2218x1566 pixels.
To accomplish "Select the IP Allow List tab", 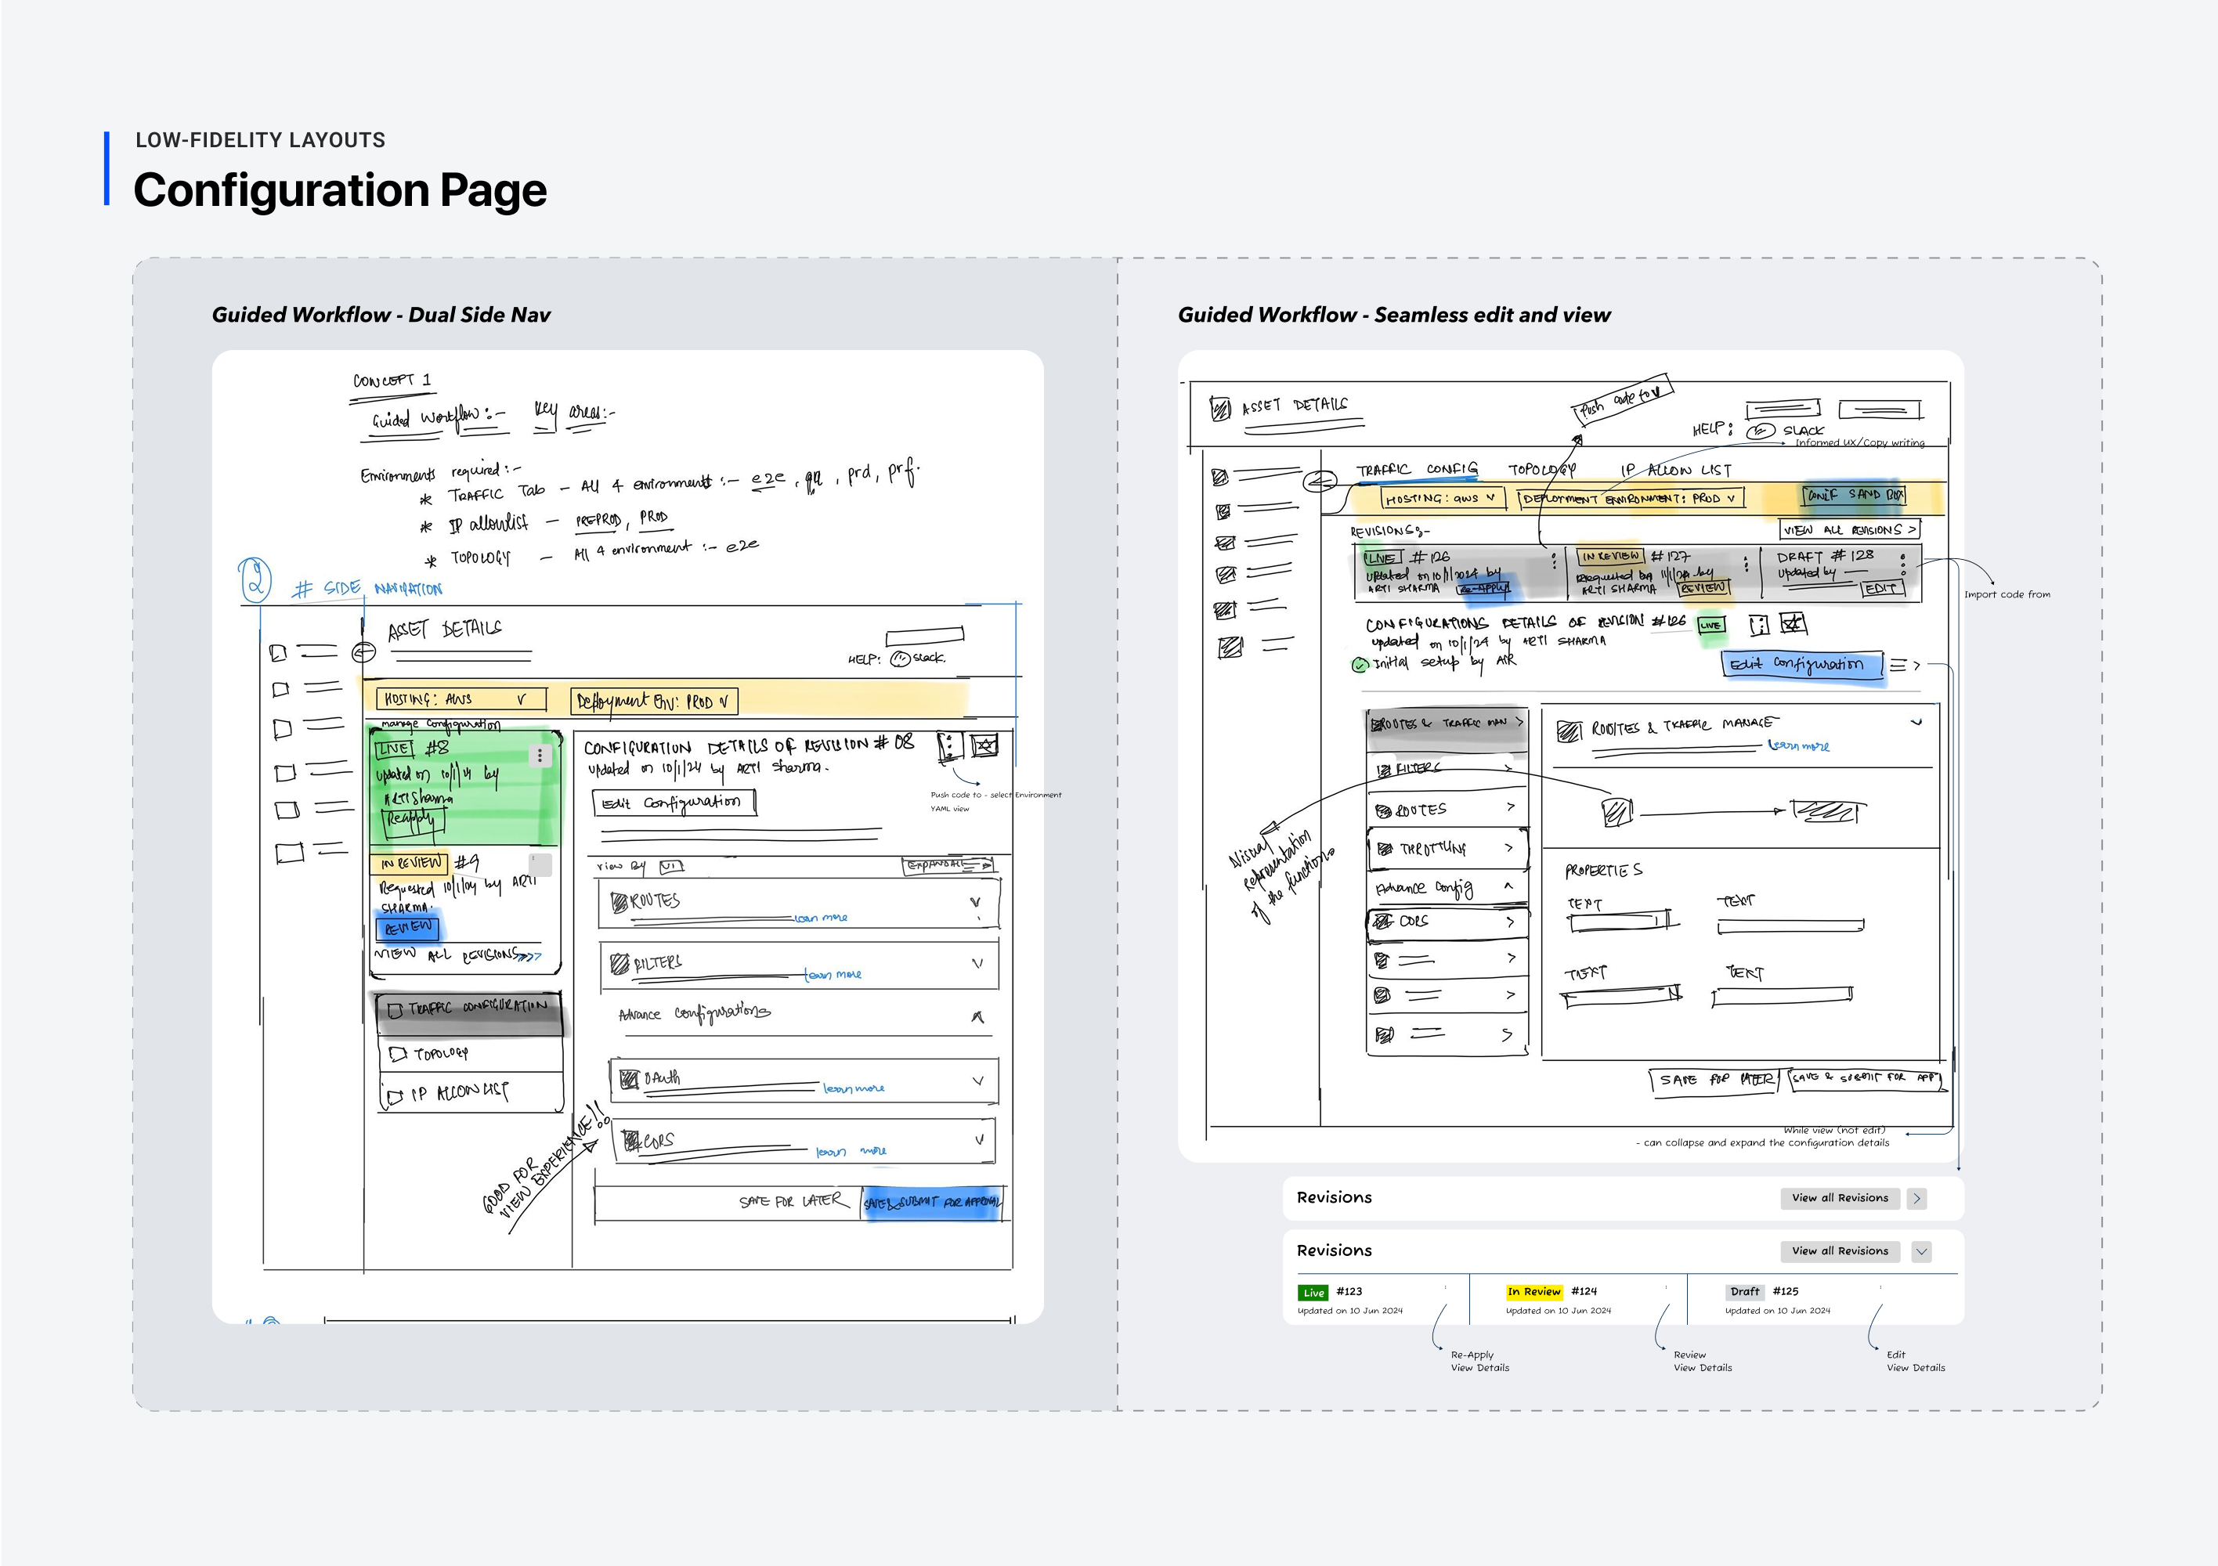I will [x=1675, y=471].
